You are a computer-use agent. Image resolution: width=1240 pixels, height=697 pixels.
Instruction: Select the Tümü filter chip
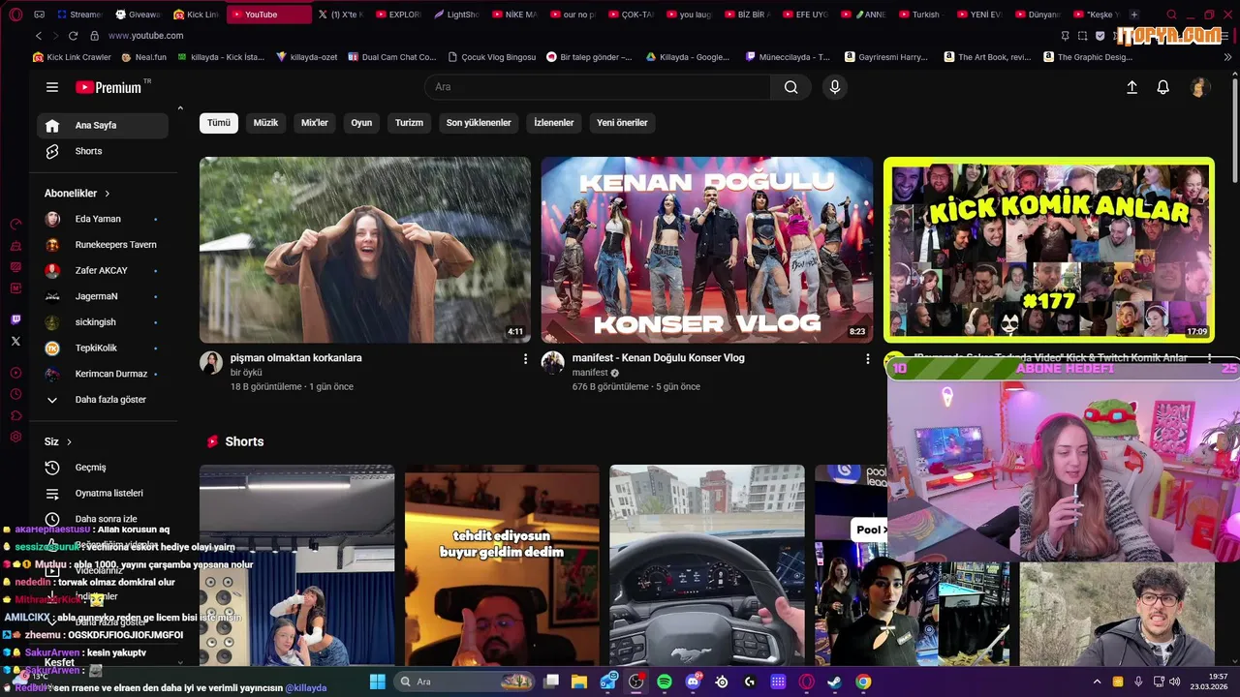point(219,123)
